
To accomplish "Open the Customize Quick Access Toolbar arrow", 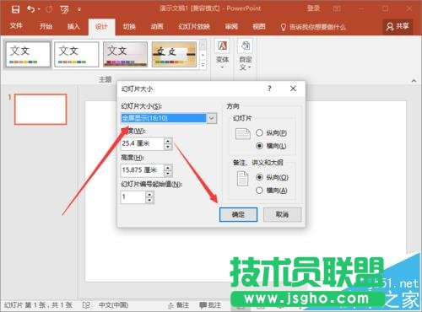I will click(79, 9).
